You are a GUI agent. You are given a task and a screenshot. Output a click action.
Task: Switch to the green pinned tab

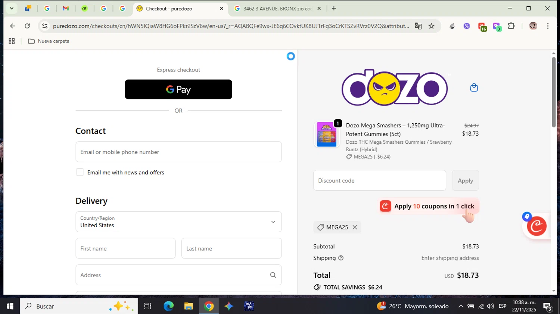pyautogui.click(x=85, y=9)
